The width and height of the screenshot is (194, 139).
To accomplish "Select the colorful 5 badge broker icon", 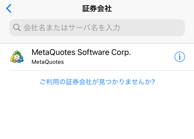I will click(x=17, y=57).
